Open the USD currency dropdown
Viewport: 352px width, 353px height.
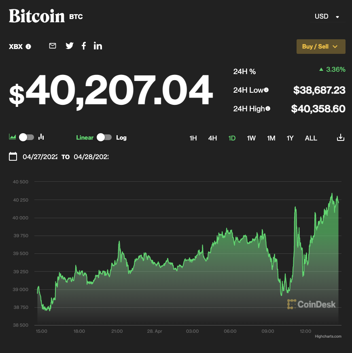(x=327, y=17)
